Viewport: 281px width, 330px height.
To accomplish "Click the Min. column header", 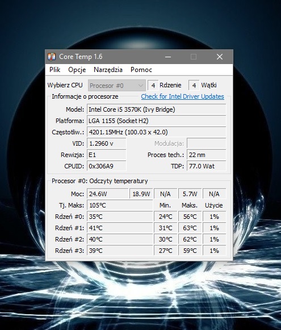I will pyautogui.click(x=165, y=205).
